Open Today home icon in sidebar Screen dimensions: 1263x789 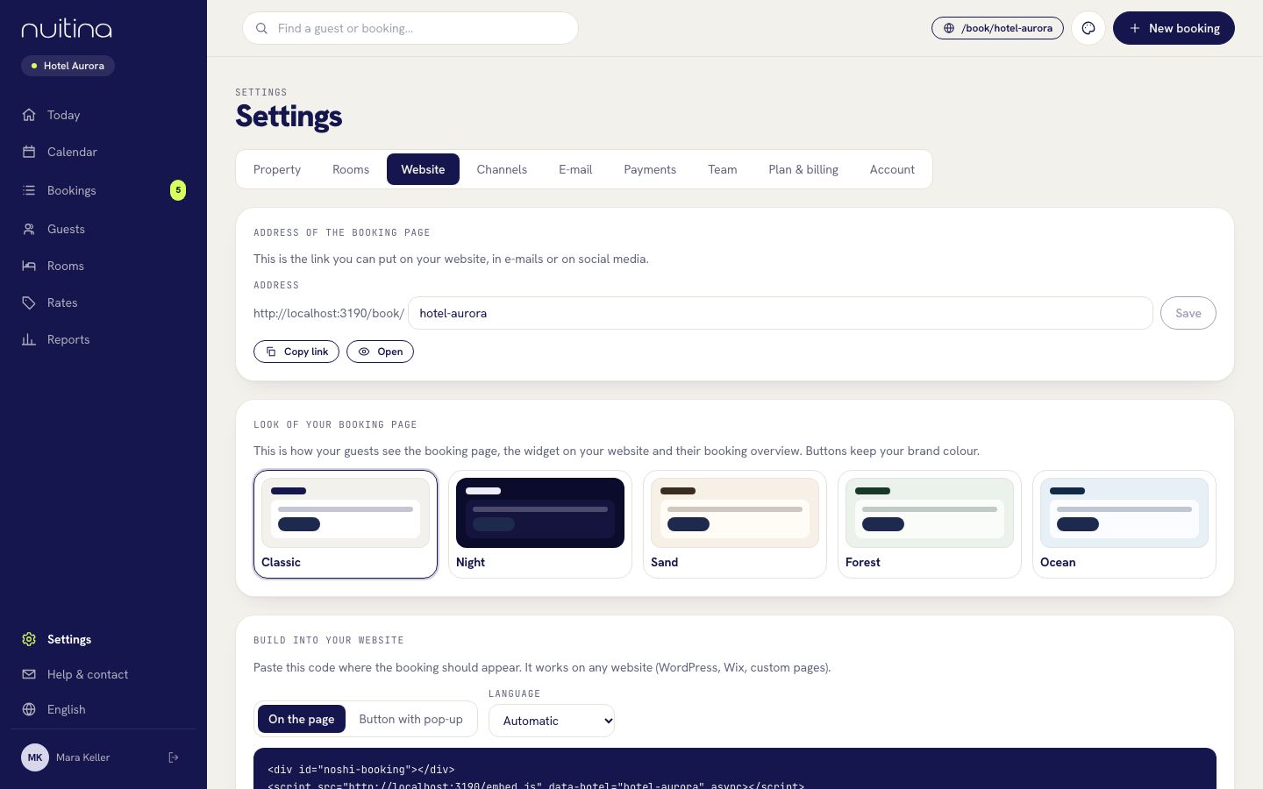(29, 115)
